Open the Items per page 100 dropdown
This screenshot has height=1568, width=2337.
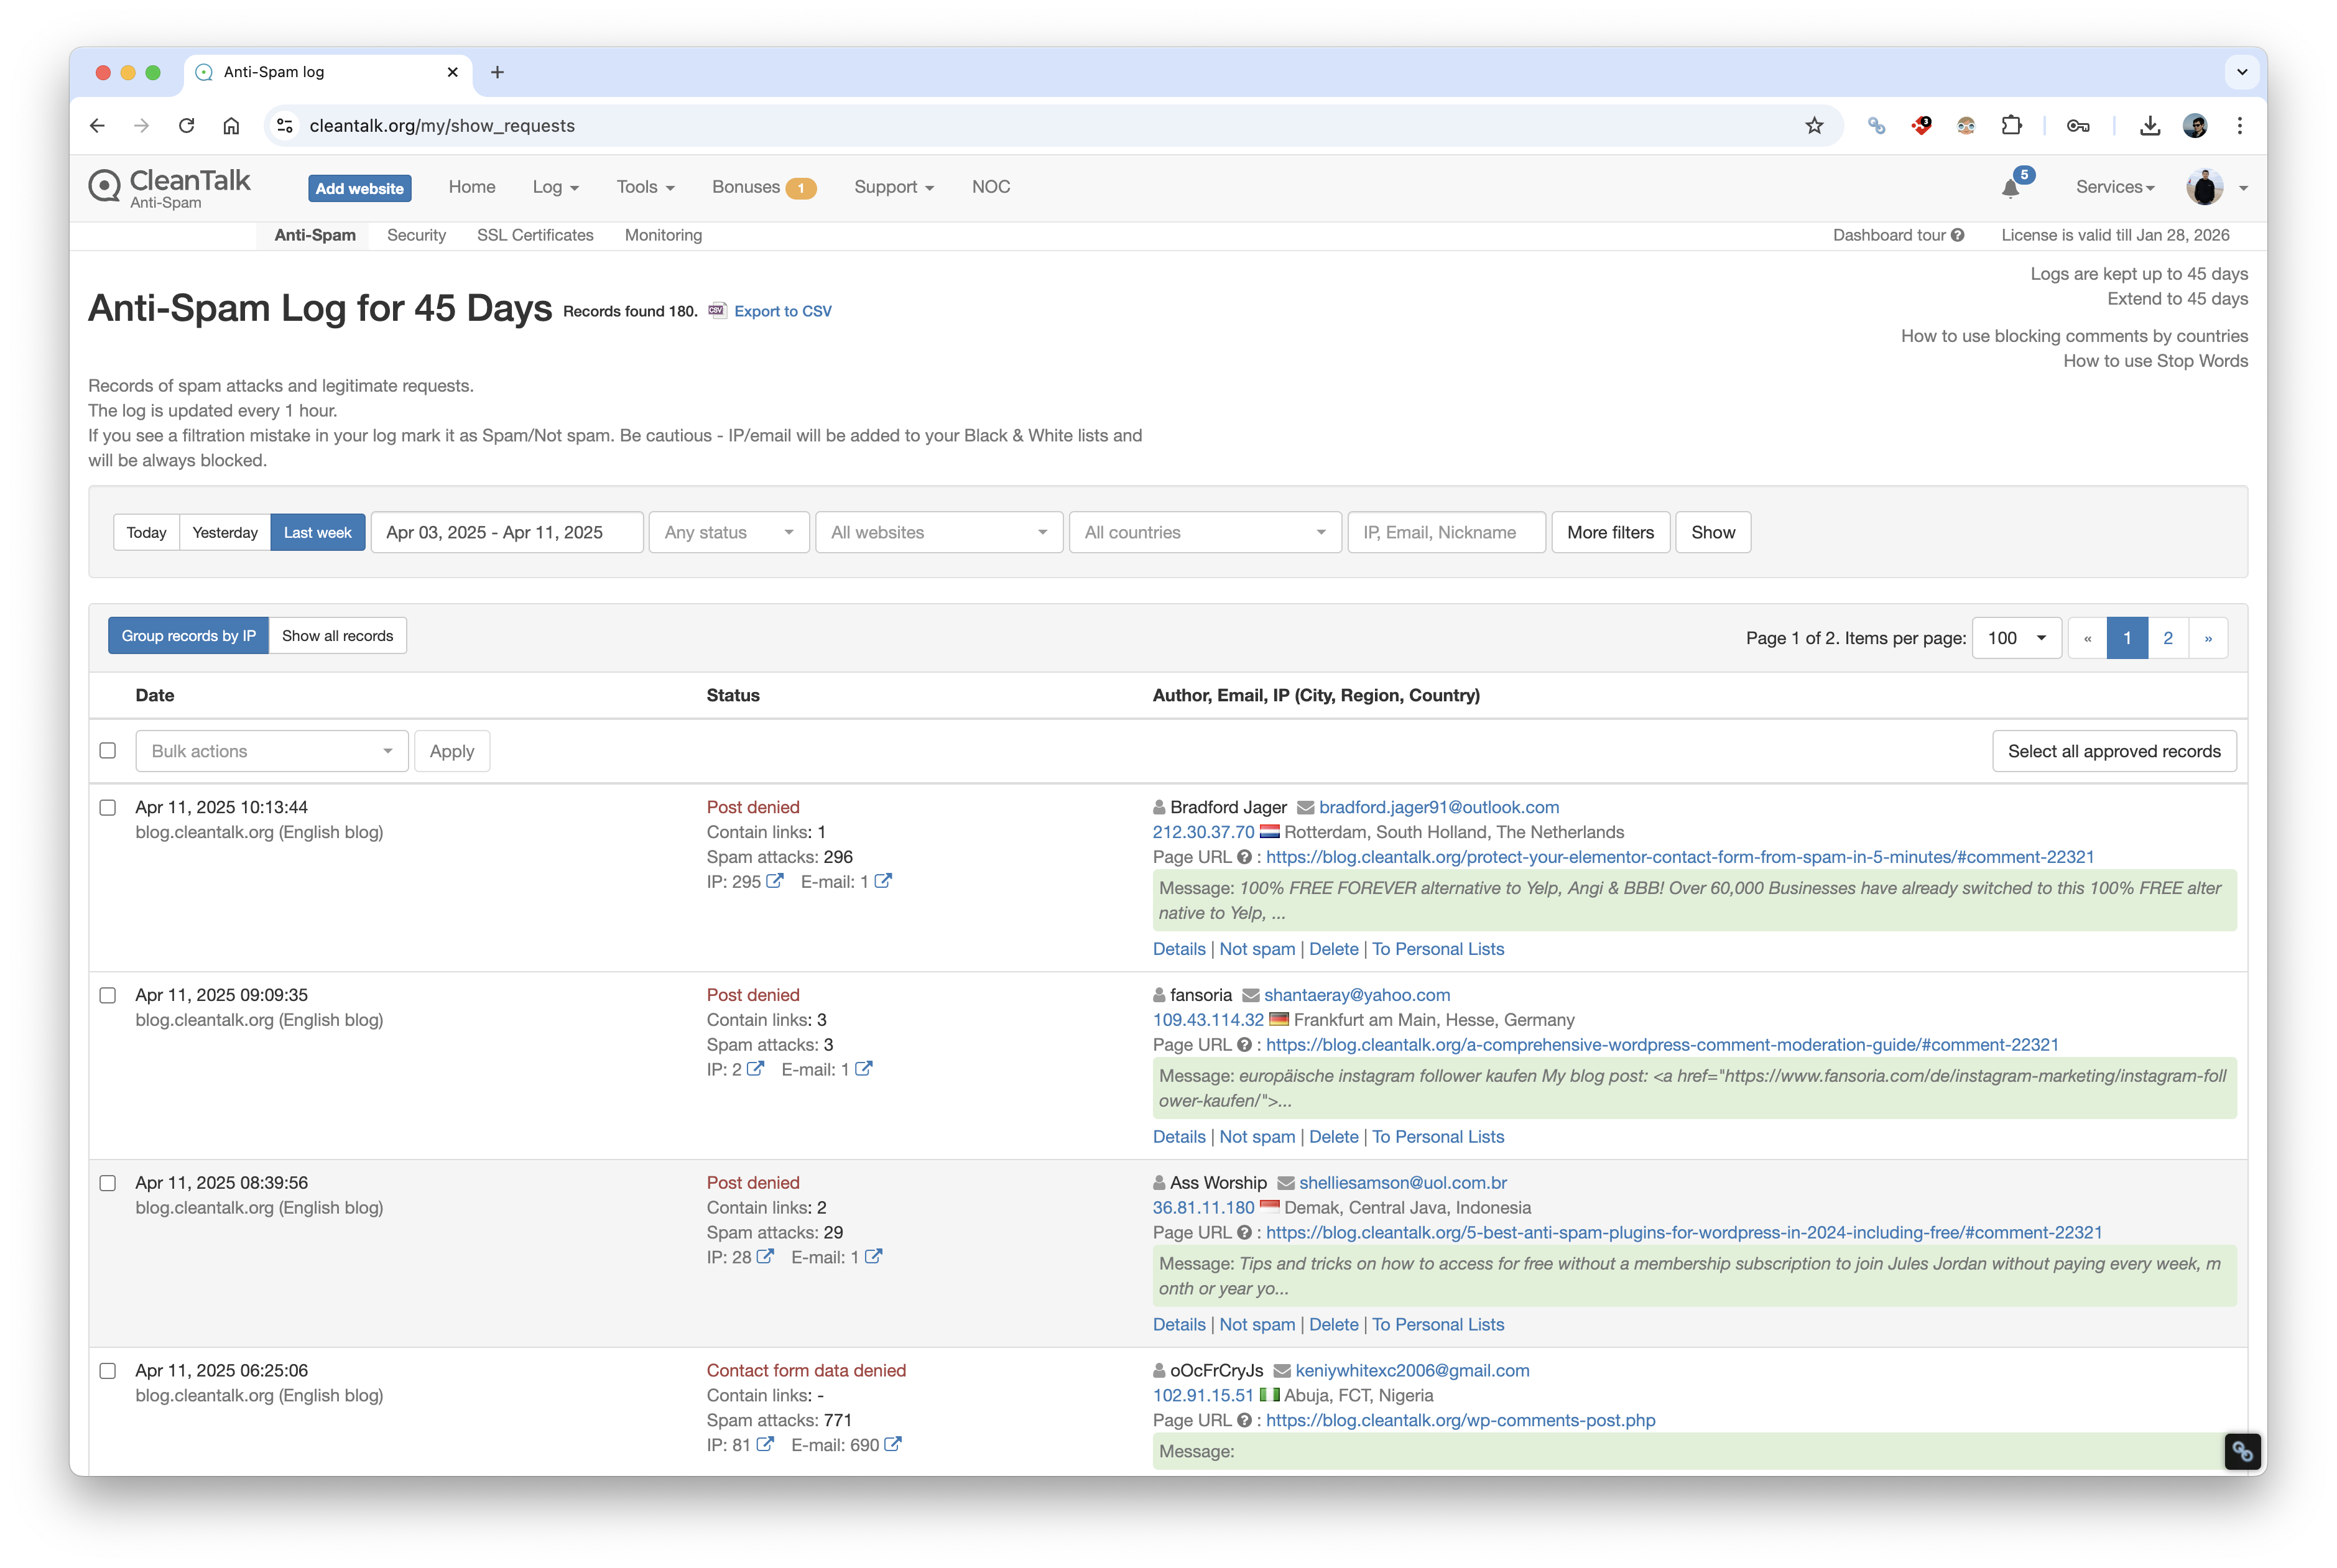tap(2015, 638)
